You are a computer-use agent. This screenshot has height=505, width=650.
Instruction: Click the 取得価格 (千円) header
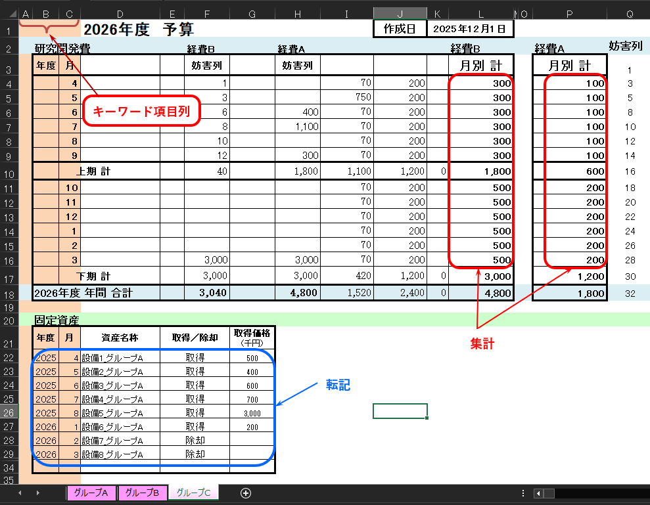[x=252, y=338]
